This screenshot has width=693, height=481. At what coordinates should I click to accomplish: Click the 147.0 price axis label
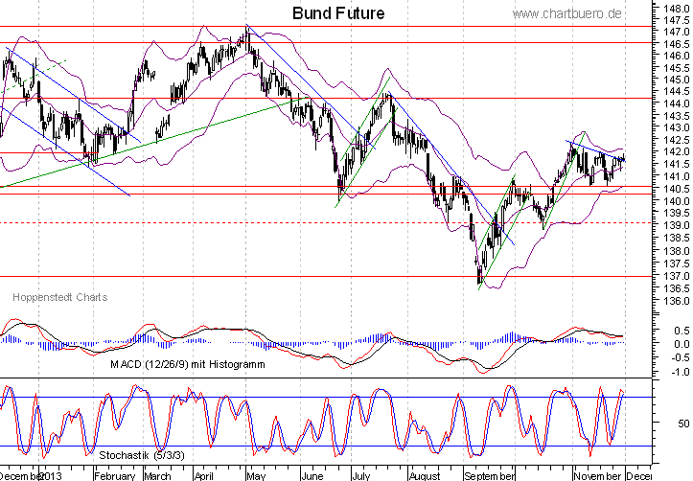tap(676, 32)
